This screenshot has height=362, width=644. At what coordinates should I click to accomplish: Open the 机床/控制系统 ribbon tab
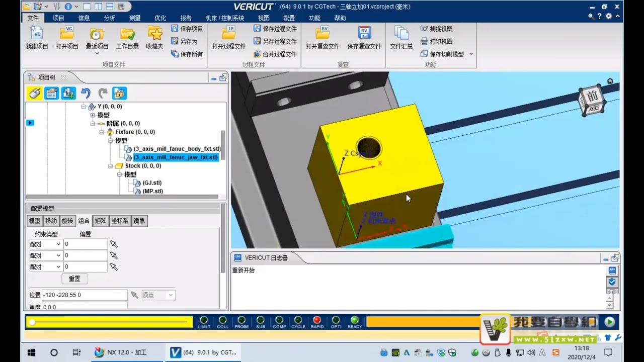(225, 18)
